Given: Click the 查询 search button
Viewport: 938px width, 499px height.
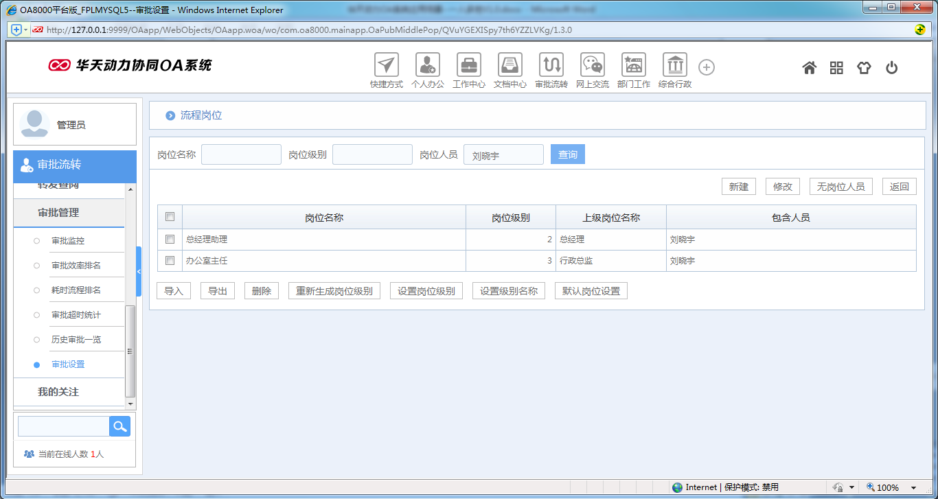Looking at the screenshot, I should click(x=568, y=154).
